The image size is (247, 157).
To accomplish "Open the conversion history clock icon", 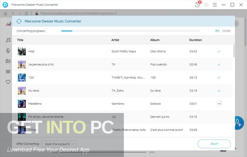I will click(197, 5).
